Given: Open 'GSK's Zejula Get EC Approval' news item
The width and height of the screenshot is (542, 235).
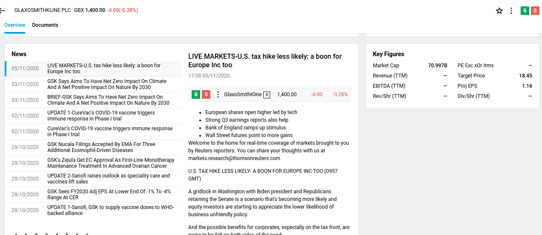Looking at the screenshot, I should coord(93,163).
